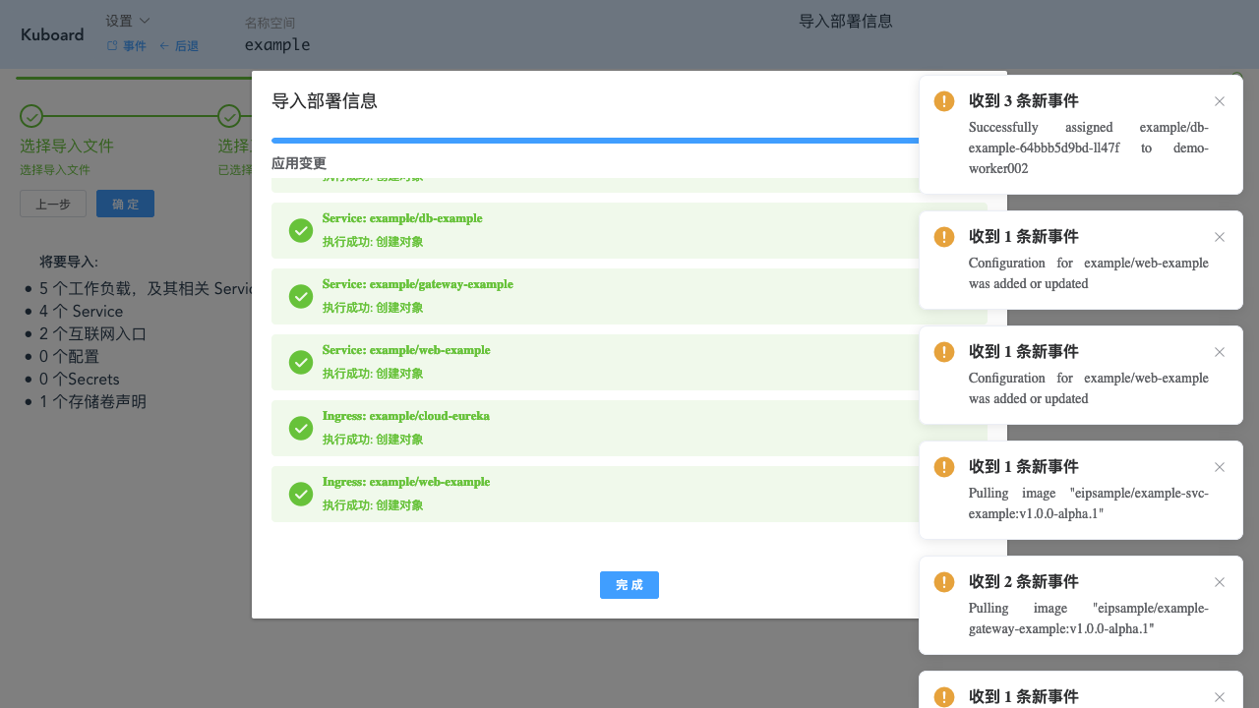Screen dimensions: 1259x708
Task: Click success check on Ingress: example/web-example row
Action: [301, 494]
